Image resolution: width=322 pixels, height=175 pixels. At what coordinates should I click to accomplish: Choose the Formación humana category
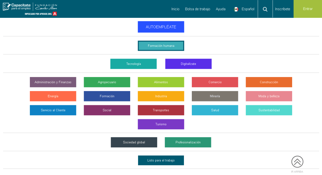(161, 46)
